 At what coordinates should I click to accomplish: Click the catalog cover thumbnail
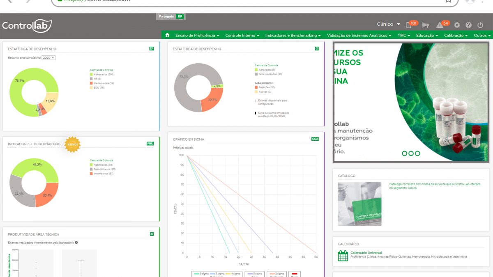[x=359, y=204]
